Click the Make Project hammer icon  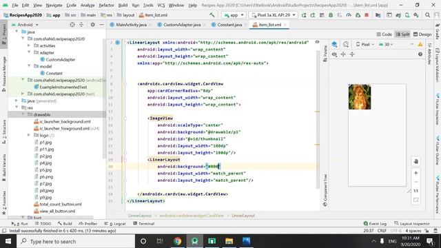tap(212, 15)
